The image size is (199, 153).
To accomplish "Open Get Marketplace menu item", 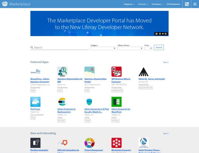I will click(x=173, y=4).
